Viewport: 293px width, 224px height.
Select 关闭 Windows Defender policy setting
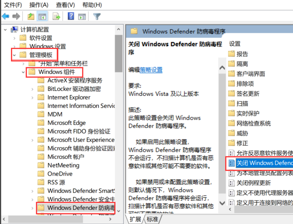tap(265, 163)
